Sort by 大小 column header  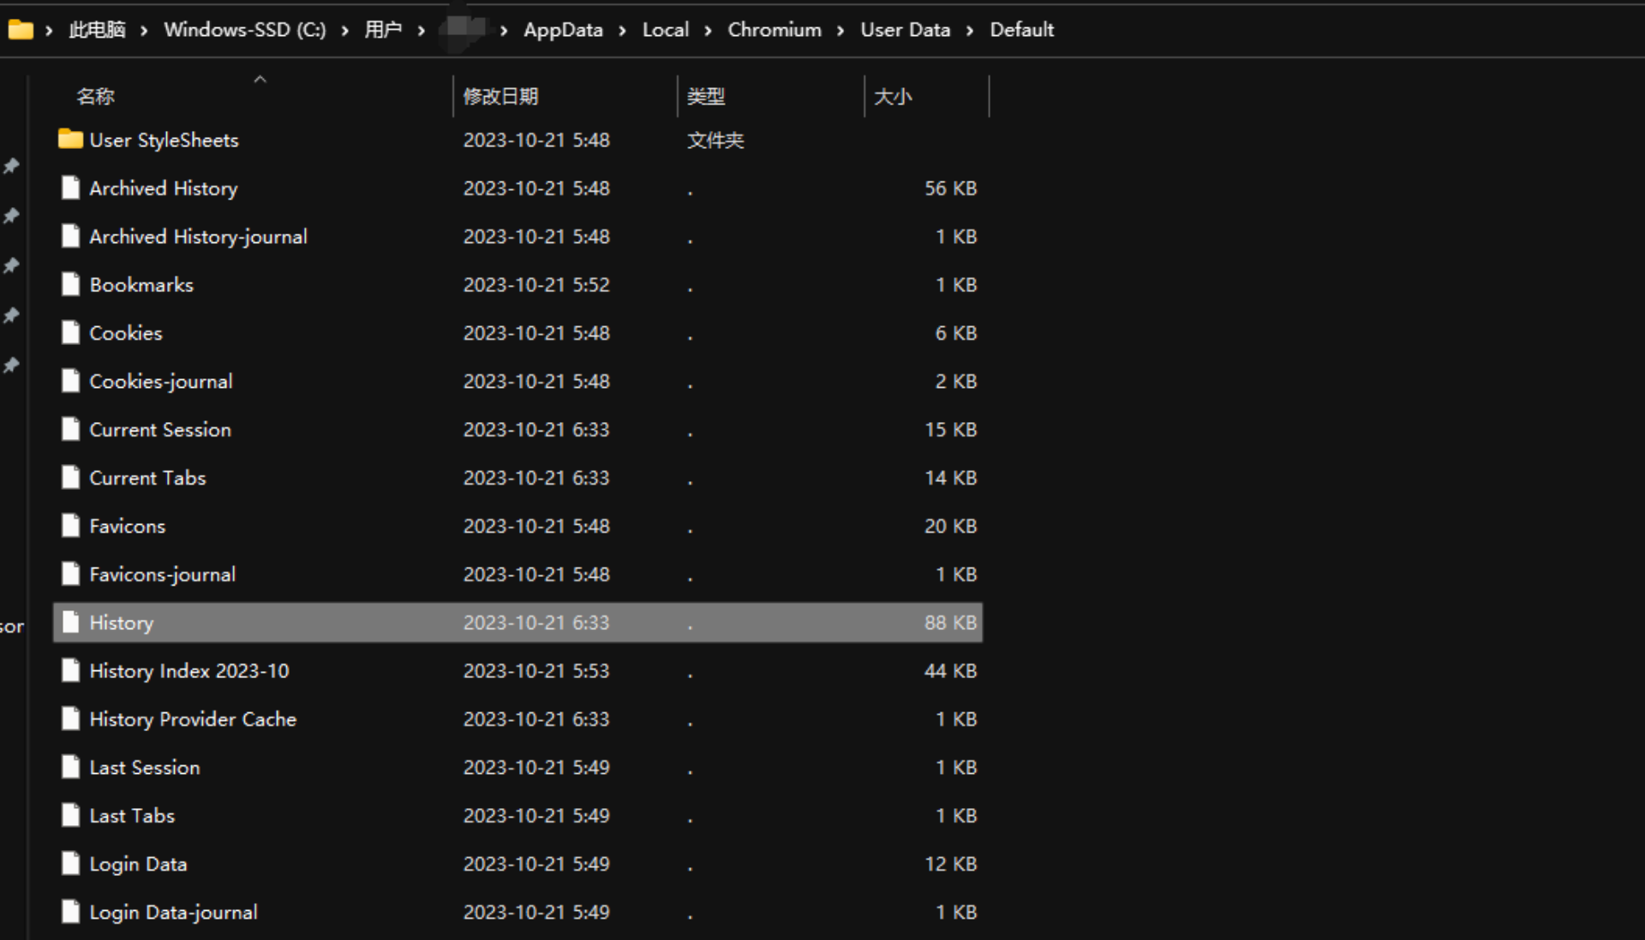coord(893,96)
